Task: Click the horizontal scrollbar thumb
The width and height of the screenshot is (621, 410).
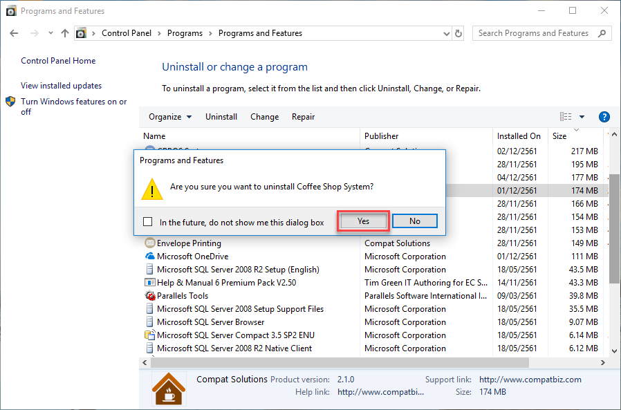Action: click(340, 362)
